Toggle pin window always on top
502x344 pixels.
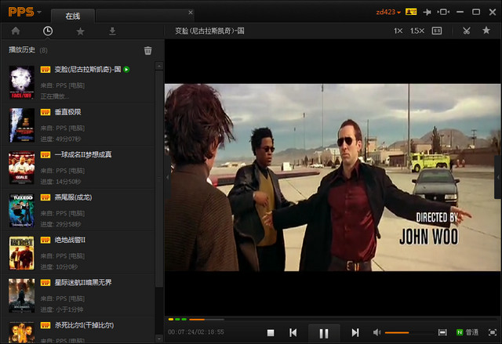coord(427,13)
